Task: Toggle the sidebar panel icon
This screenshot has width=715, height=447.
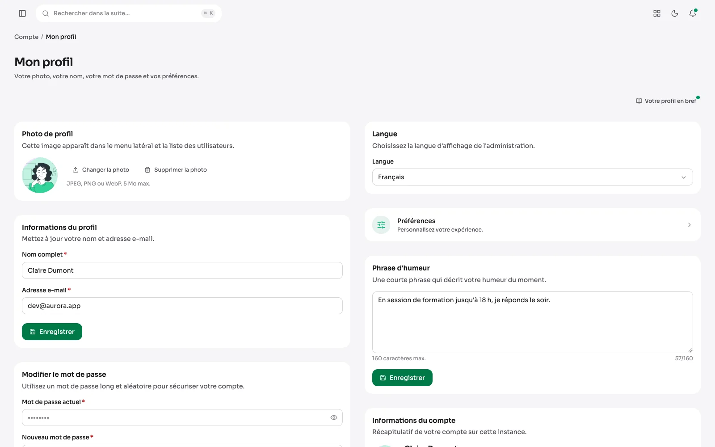Action: (22, 13)
